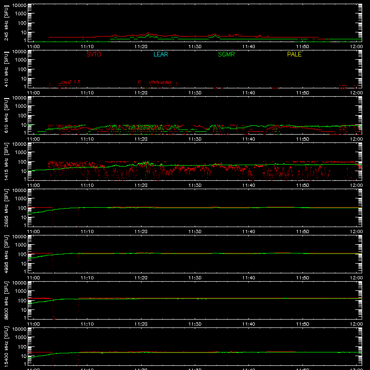Click the 610 MHz [SFU] axis label

(x=6, y=115)
